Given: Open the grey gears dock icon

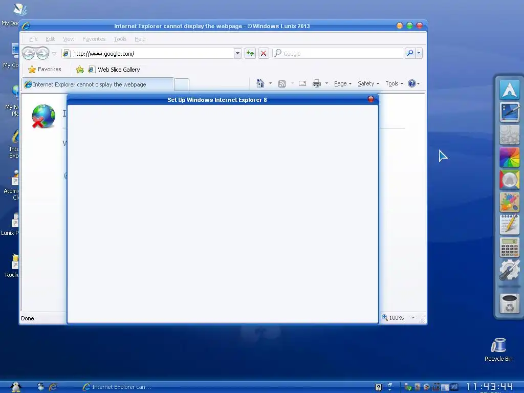Looking at the screenshot, I should click(509, 135).
